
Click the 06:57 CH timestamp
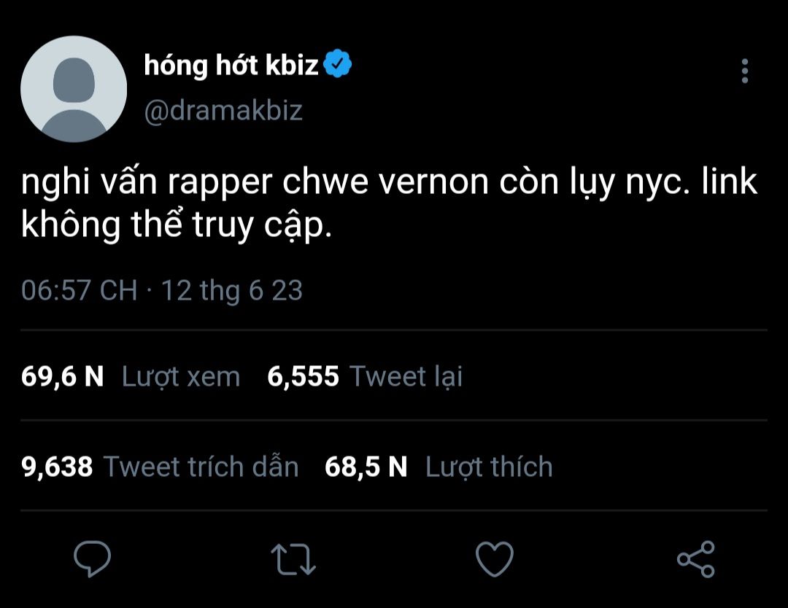(x=79, y=290)
